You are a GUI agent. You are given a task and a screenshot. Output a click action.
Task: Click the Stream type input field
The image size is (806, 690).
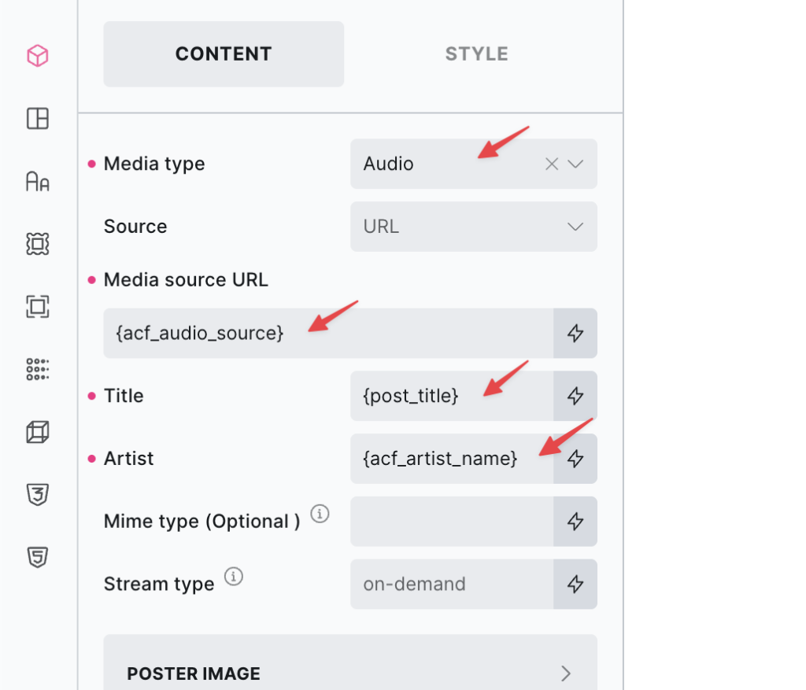pyautogui.click(x=452, y=584)
